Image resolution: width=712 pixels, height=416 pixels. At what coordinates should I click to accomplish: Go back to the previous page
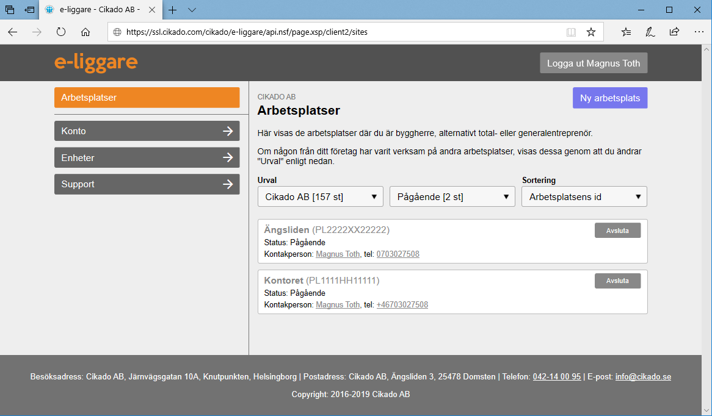coord(13,32)
